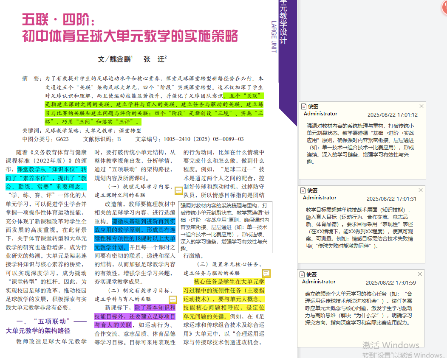This screenshot has width=447, height=358.
Task: Select the blue highlight 遵循从基础到进阶再到实战应用
Action: [x=135, y=234]
